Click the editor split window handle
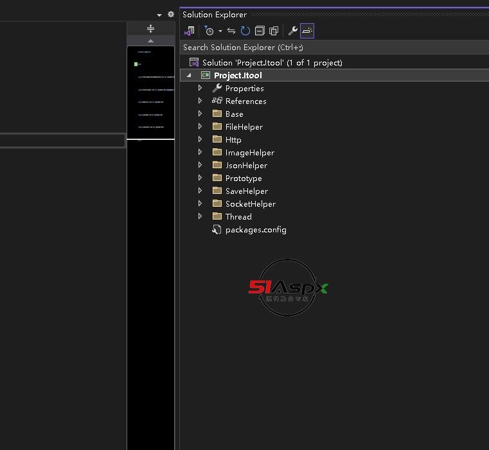The width and height of the screenshot is (489, 450). (x=150, y=29)
